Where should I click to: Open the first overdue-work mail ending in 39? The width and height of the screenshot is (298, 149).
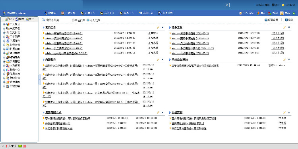[91, 67]
